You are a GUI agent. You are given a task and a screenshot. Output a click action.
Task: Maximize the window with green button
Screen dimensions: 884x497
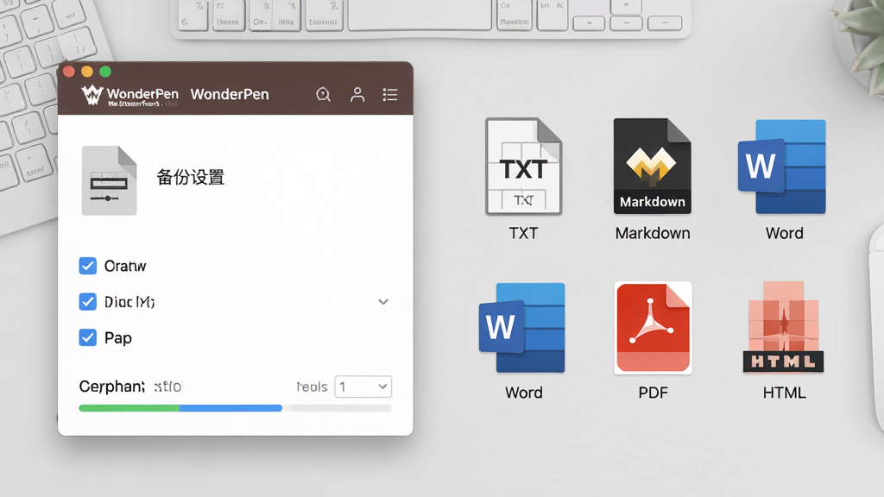tap(105, 72)
